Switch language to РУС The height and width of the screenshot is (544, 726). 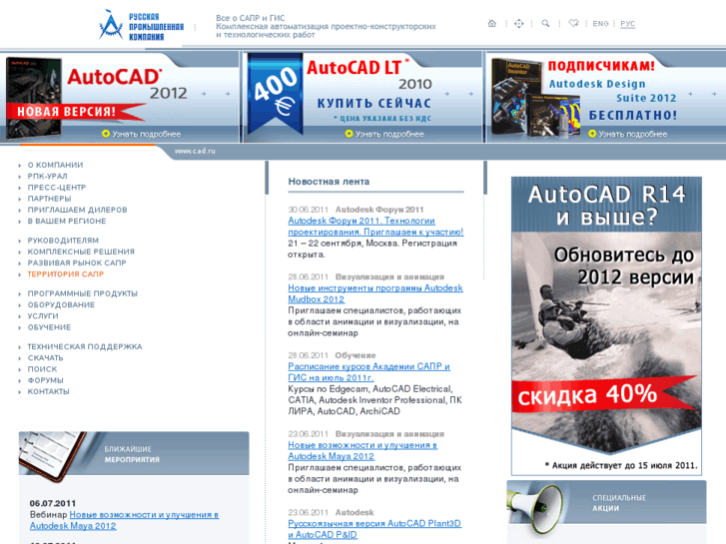click(627, 24)
